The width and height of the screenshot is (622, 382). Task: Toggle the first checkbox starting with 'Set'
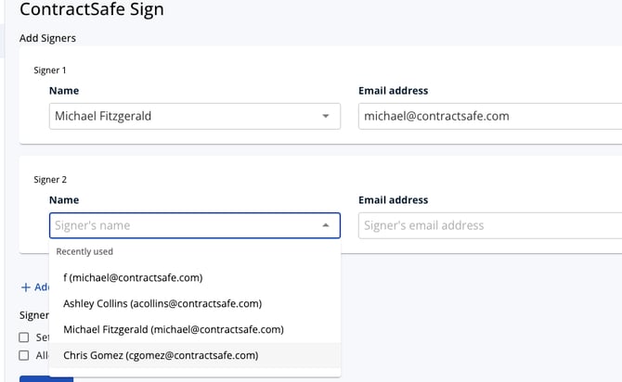[24, 337]
